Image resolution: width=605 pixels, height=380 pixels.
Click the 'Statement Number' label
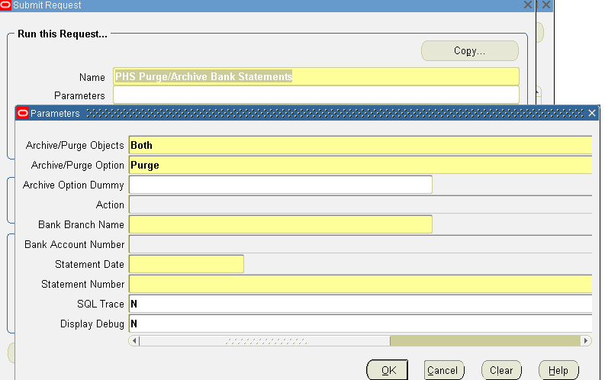click(83, 285)
